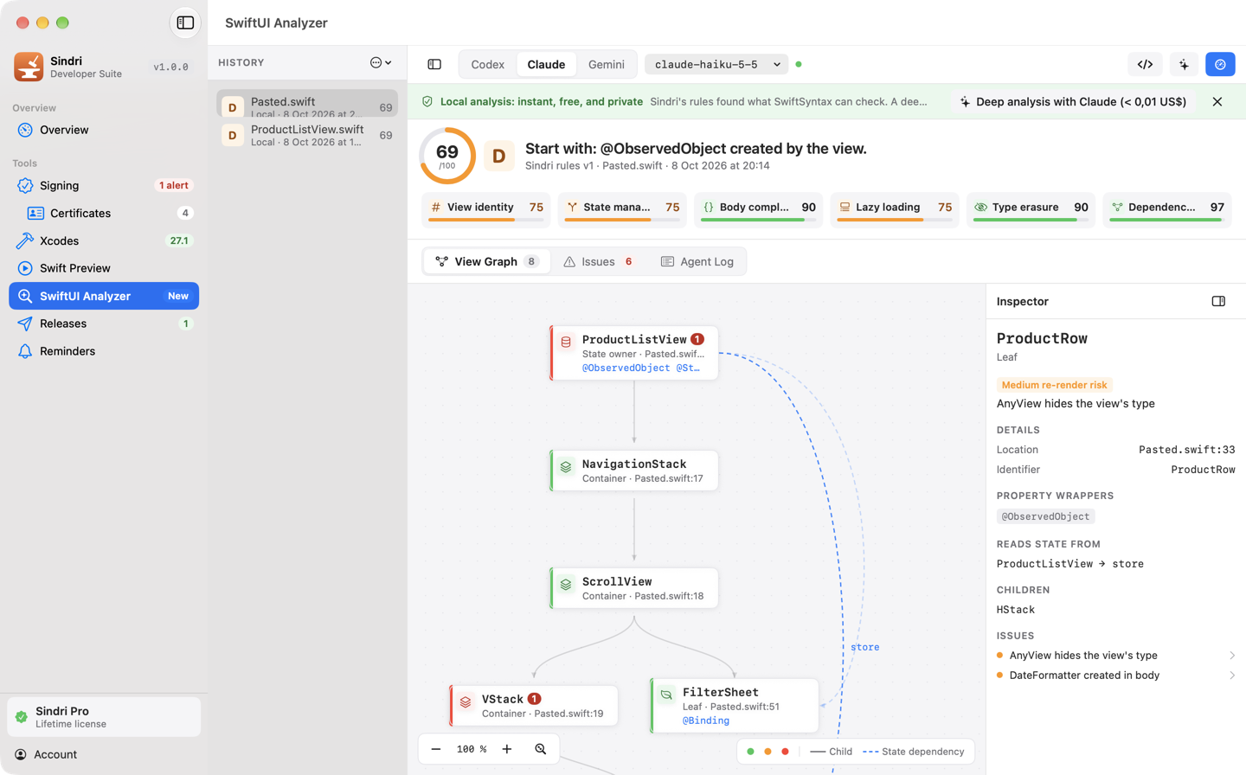Click the sparkle AI analysis icon
The width and height of the screenshot is (1246, 775).
[x=1184, y=64]
